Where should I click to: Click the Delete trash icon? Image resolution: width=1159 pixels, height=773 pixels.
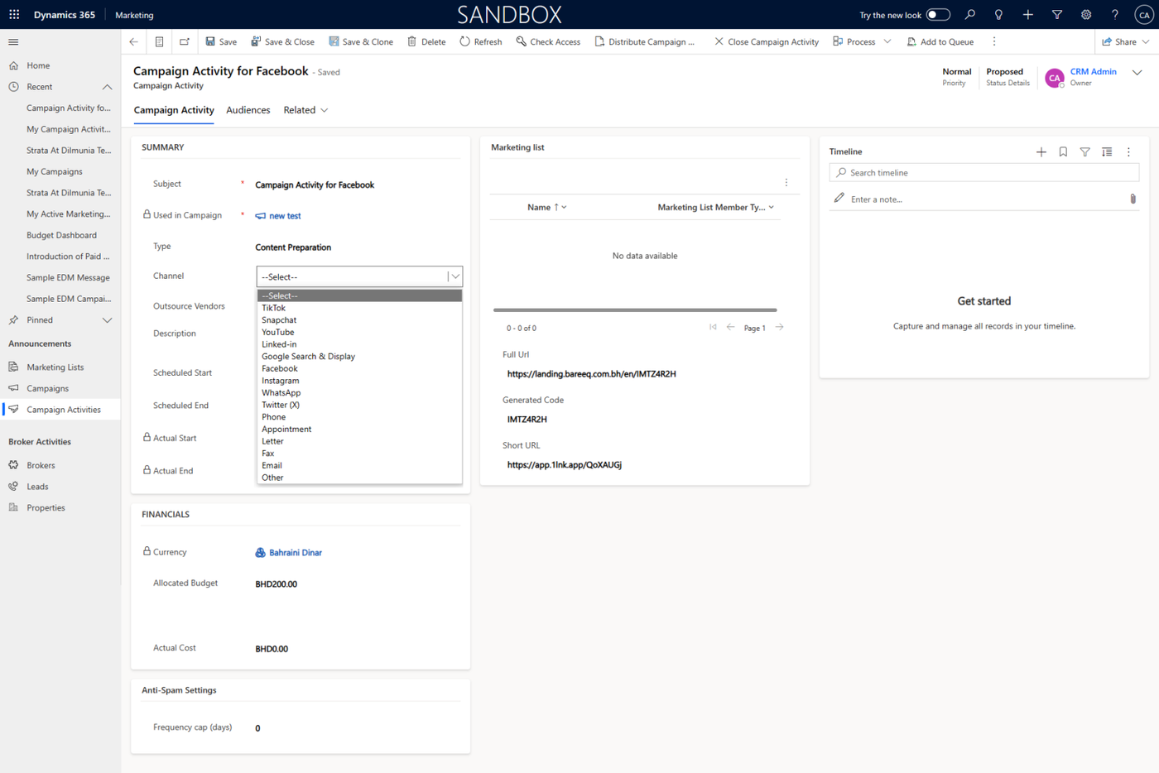411,41
